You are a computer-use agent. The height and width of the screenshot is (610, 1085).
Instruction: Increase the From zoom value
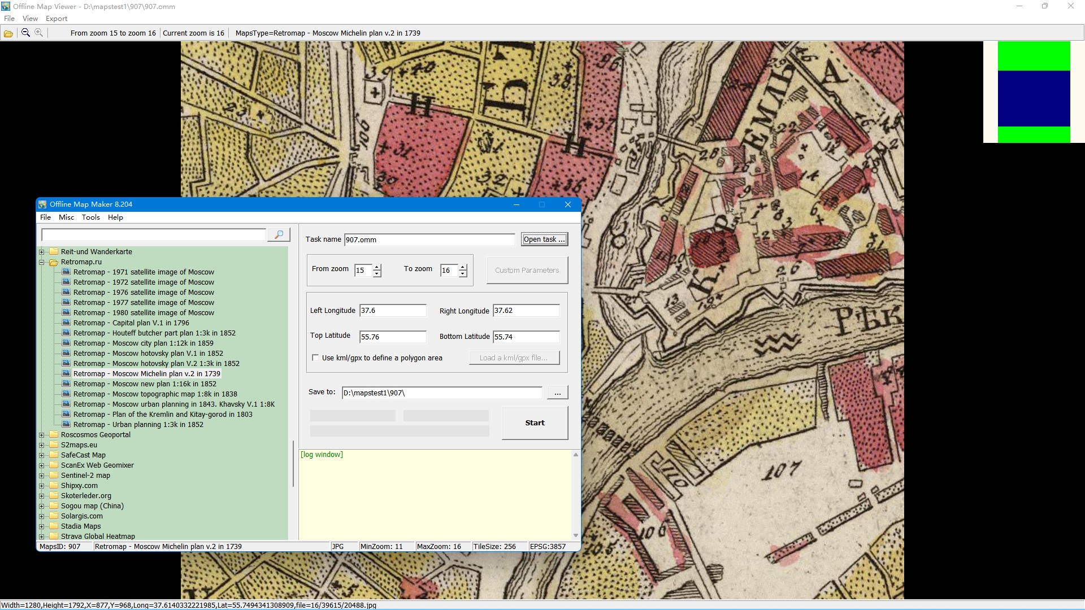377,267
